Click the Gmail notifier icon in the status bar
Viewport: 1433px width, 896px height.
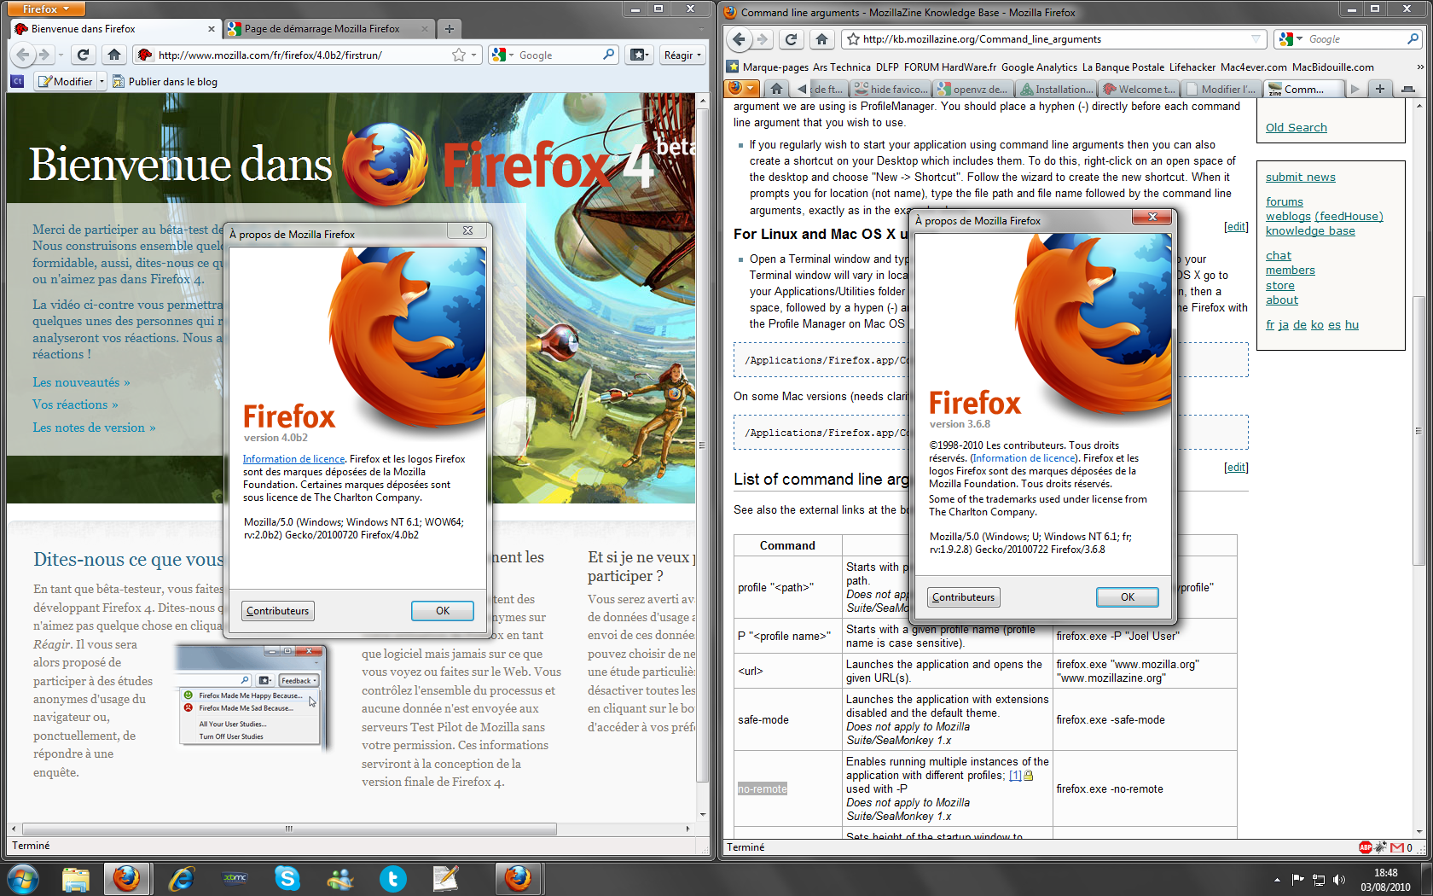1397,847
